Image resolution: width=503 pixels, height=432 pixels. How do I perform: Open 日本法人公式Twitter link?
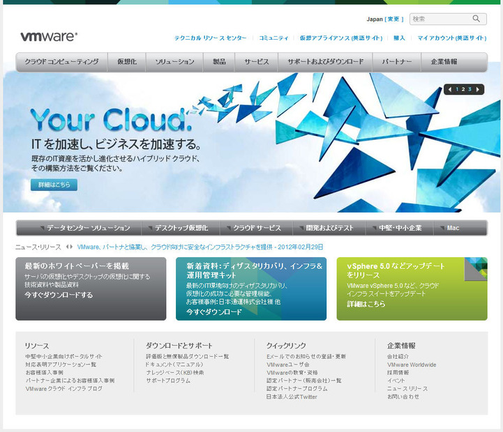tap(292, 397)
